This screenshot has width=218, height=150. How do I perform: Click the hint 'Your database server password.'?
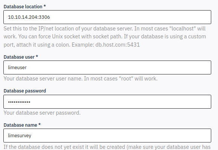[x=42, y=113]
